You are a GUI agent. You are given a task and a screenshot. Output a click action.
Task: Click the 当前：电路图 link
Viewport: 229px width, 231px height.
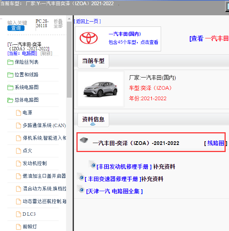[22, 53]
